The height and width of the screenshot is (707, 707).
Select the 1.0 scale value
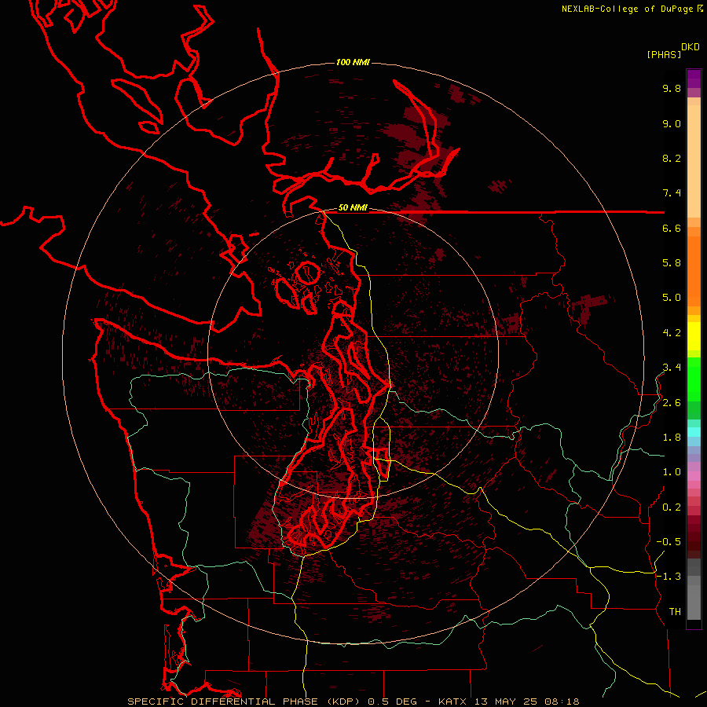pyautogui.click(x=672, y=472)
